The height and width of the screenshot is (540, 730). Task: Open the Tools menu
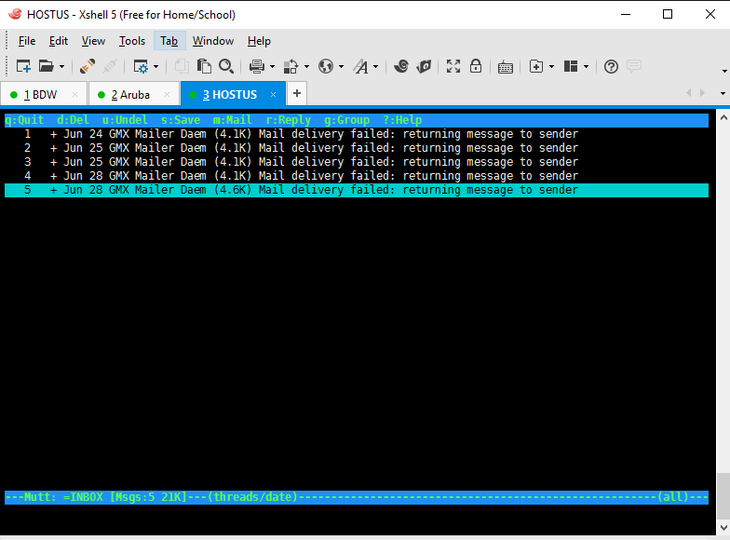[132, 41]
